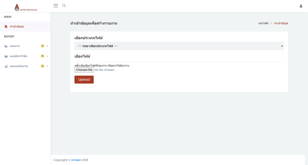Click the red Upload button

(84, 80)
